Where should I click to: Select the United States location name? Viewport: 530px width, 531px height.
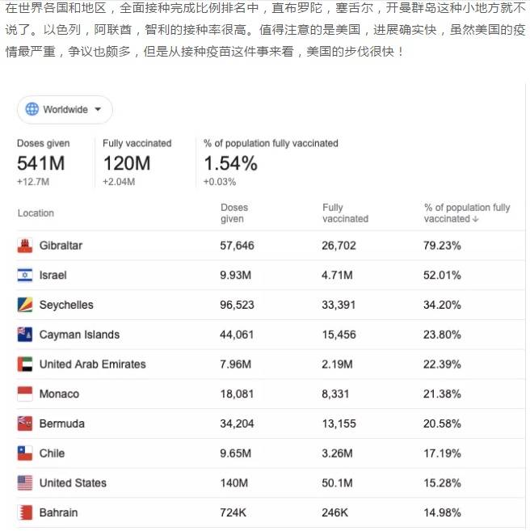pyautogui.click(x=73, y=483)
